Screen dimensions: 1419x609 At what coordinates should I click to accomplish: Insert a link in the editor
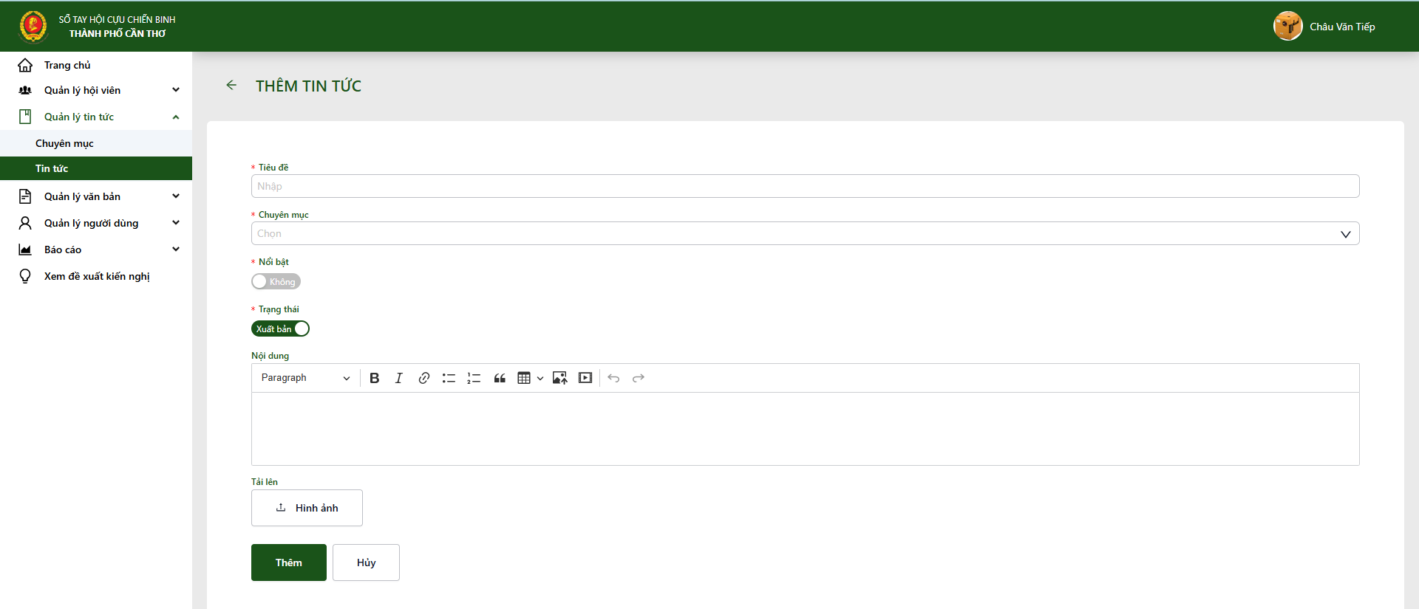424,378
